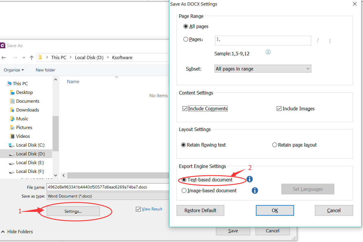Select Music in the folder tree
Screen dimensions: 363x242
click(x=22, y=119)
